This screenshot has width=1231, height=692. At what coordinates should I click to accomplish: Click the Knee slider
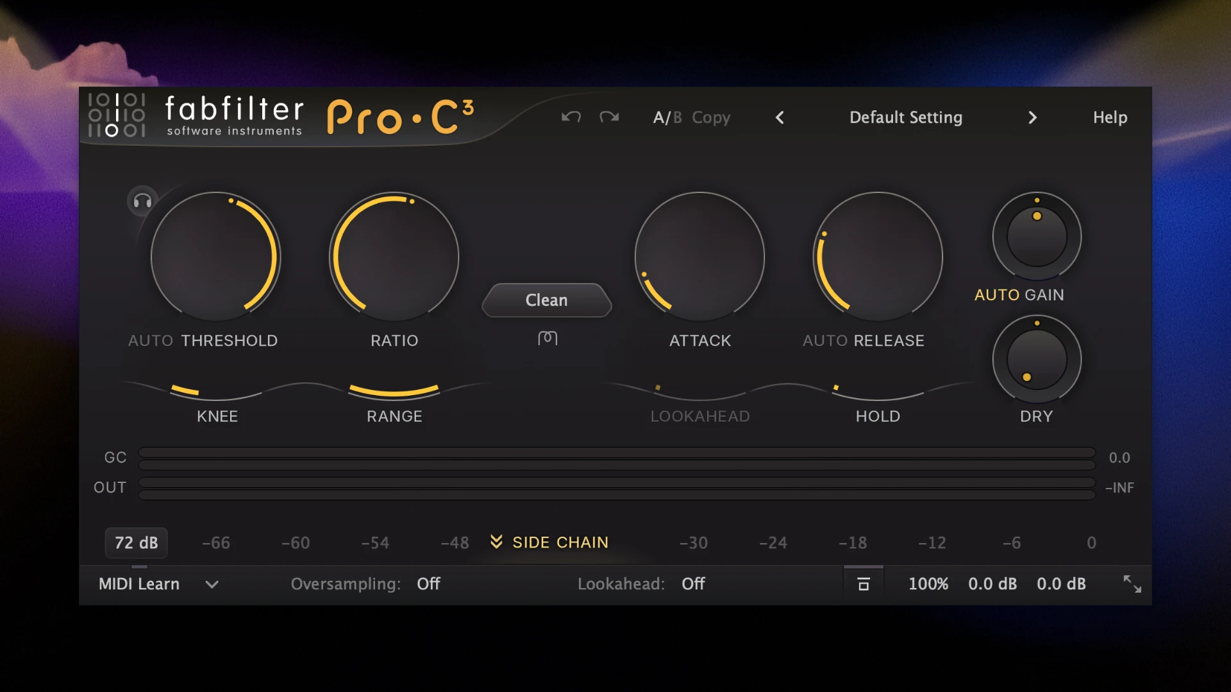coord(217,391)
